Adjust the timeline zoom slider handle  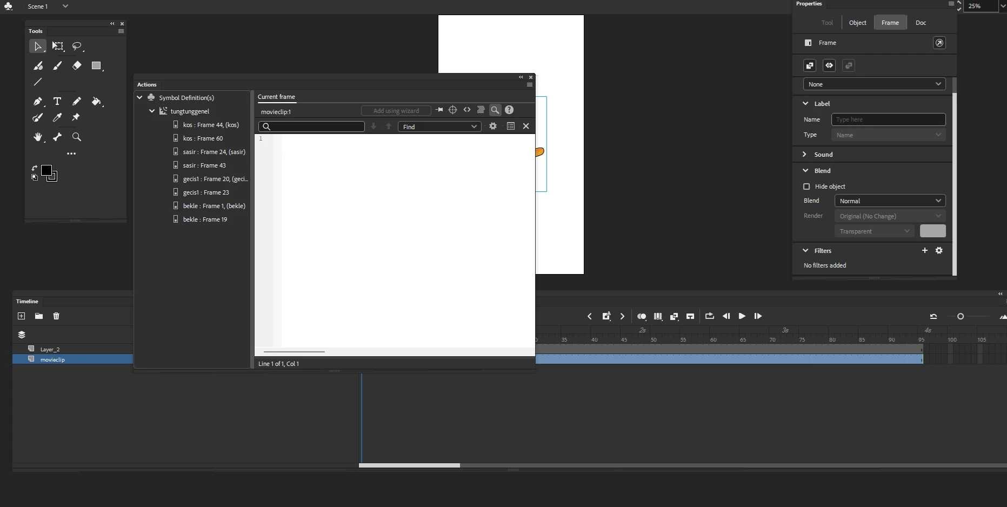pyautogui.click(x=961, y=316)
